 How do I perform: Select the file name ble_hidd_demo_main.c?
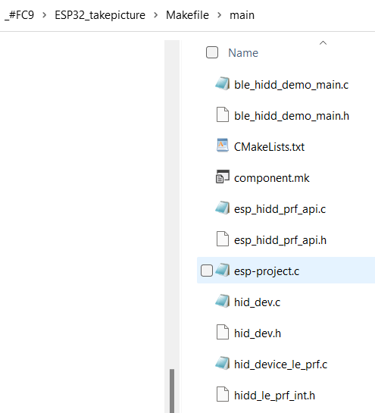coord(291,85)
